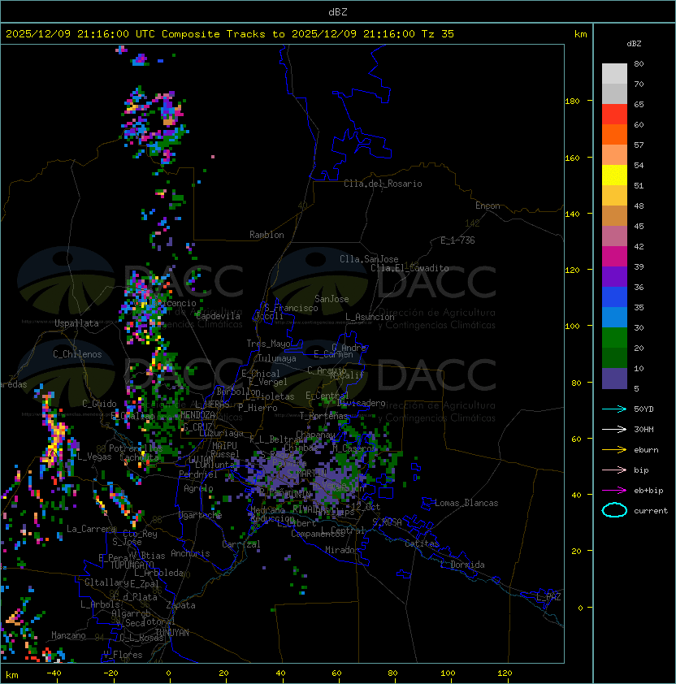Click the pink bip arrow in legend
Image resolution: width=676 pixels, height=684 pixels.
click(614, 470)
